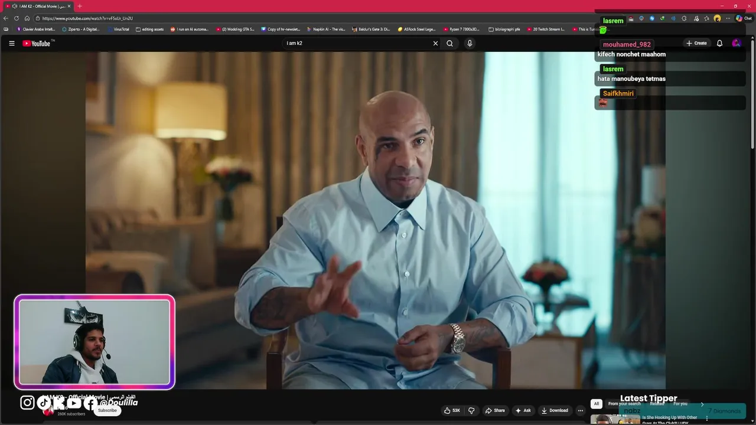Image resolution: width=756 pixels, height=425 pixels.
Task: Go back with the browser back arrow
Action: click(6, 18)
